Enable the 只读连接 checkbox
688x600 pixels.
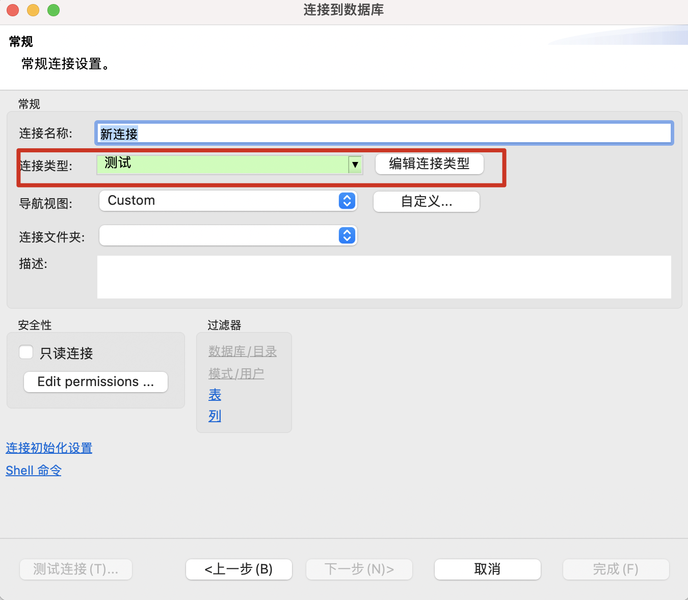25,352
